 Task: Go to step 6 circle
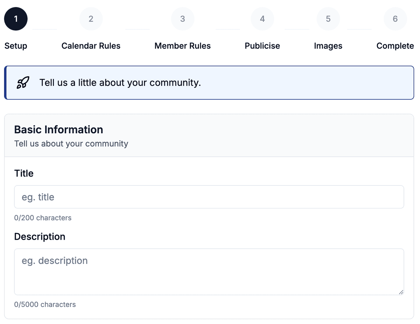pos(395,19)
